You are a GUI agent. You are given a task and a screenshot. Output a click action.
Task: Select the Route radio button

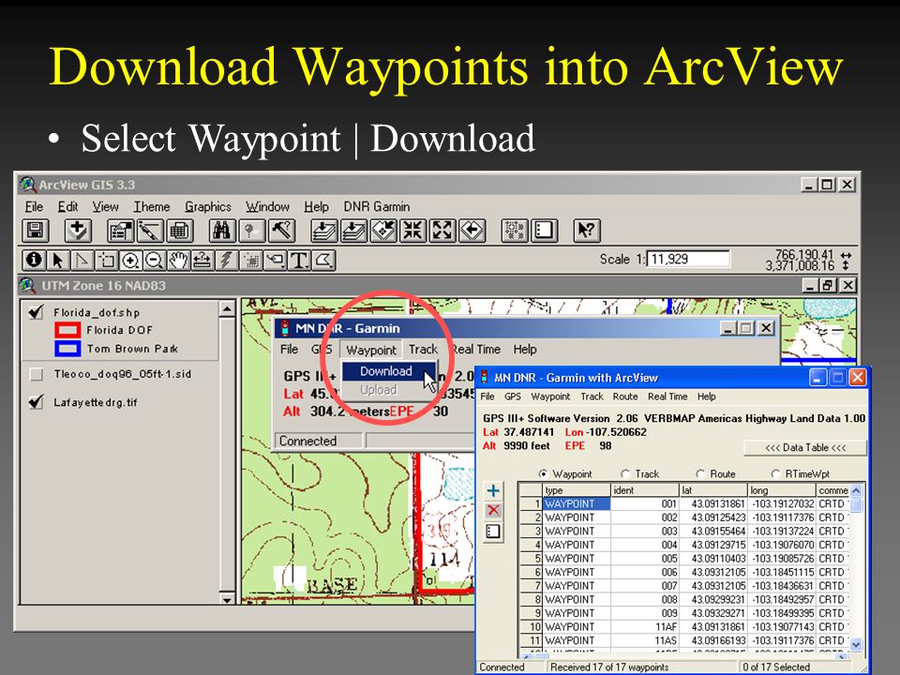700,474
